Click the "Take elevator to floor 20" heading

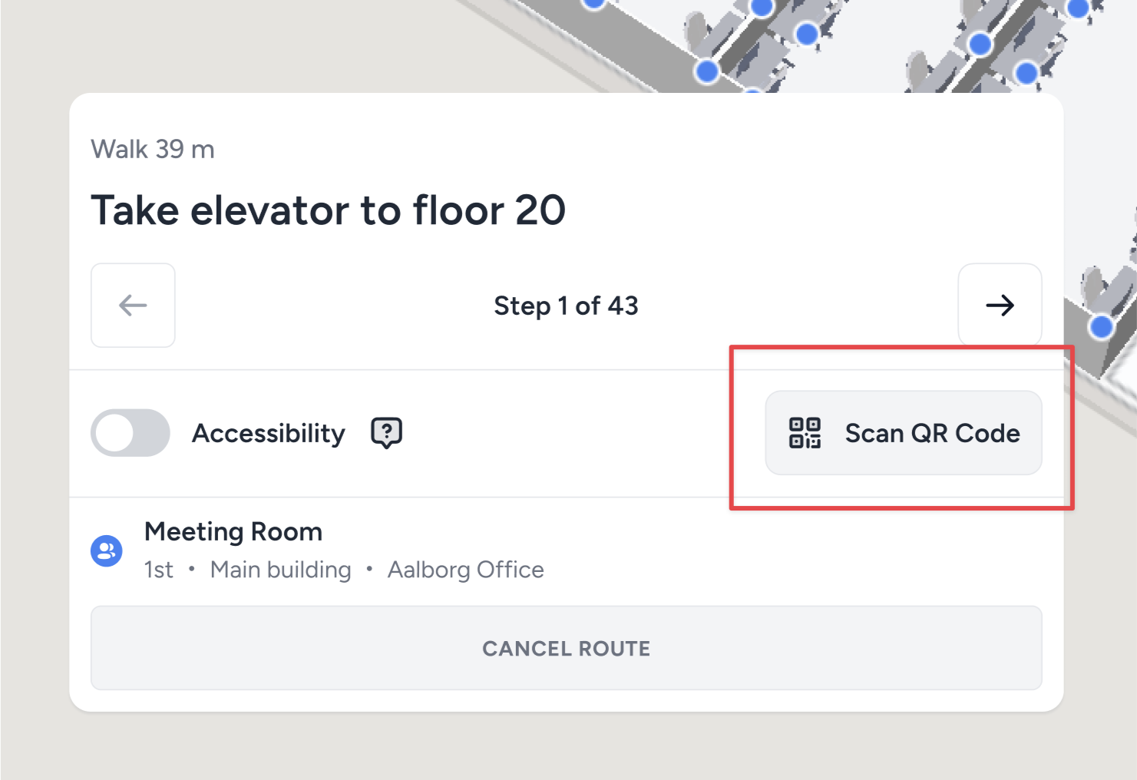[x=328, y=210]
